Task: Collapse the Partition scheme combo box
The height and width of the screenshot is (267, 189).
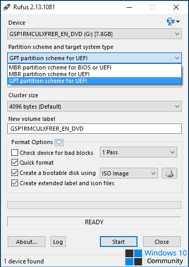Action: click(x=94, y=58)
